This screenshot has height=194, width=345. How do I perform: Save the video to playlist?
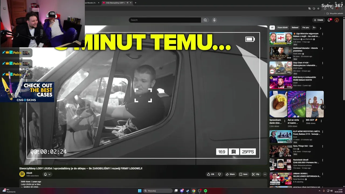(243, 174)
